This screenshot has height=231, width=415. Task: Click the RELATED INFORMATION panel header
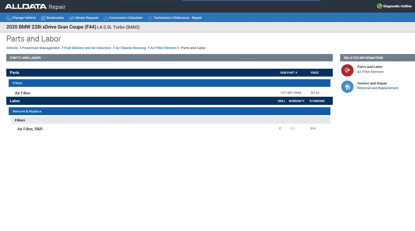click(x=377, y=58)
